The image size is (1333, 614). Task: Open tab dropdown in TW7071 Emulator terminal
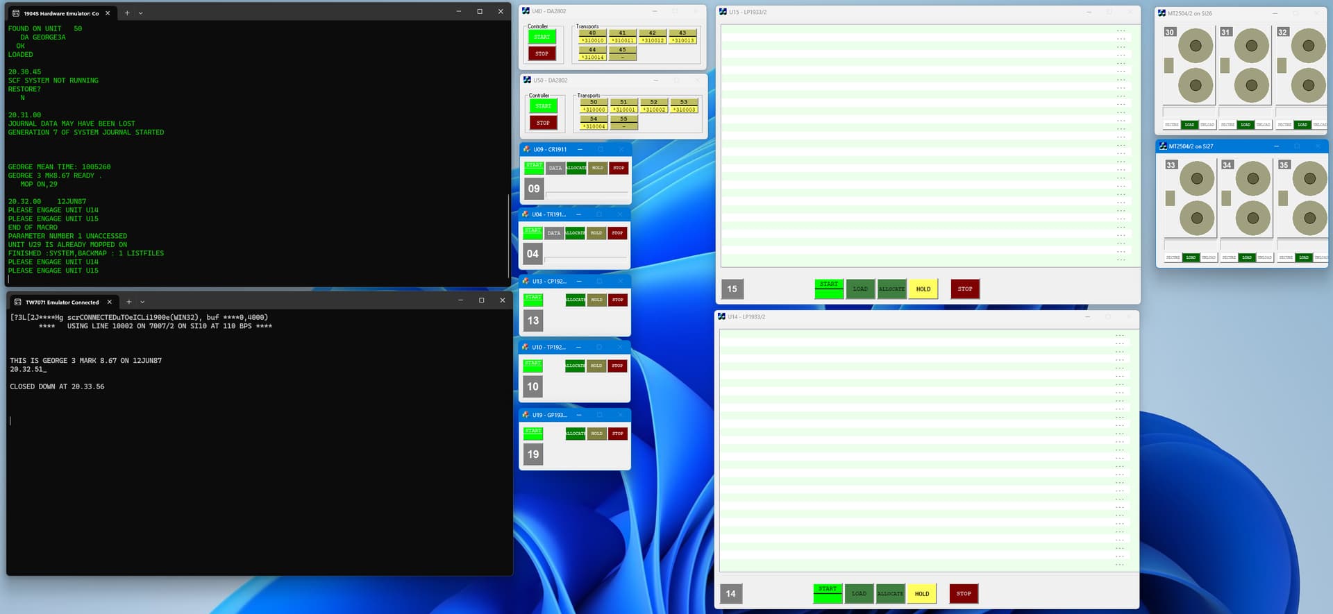point(142,302)
